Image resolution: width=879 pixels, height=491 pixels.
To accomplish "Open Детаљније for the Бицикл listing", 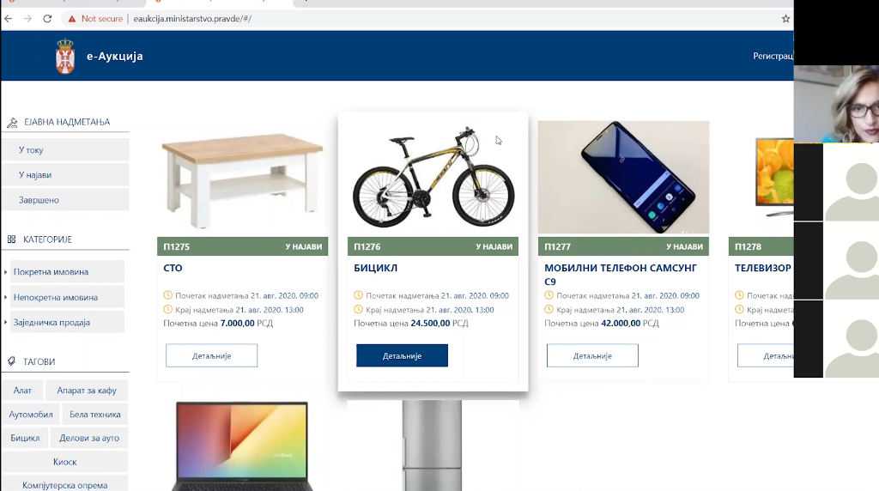I will (x=402, y=355).
